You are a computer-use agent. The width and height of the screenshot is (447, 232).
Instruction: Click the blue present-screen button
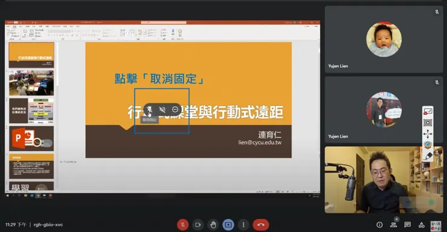coord(228,225)
